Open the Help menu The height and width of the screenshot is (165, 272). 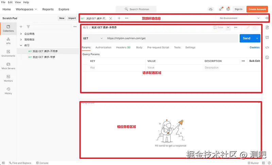tap(26, 2)
